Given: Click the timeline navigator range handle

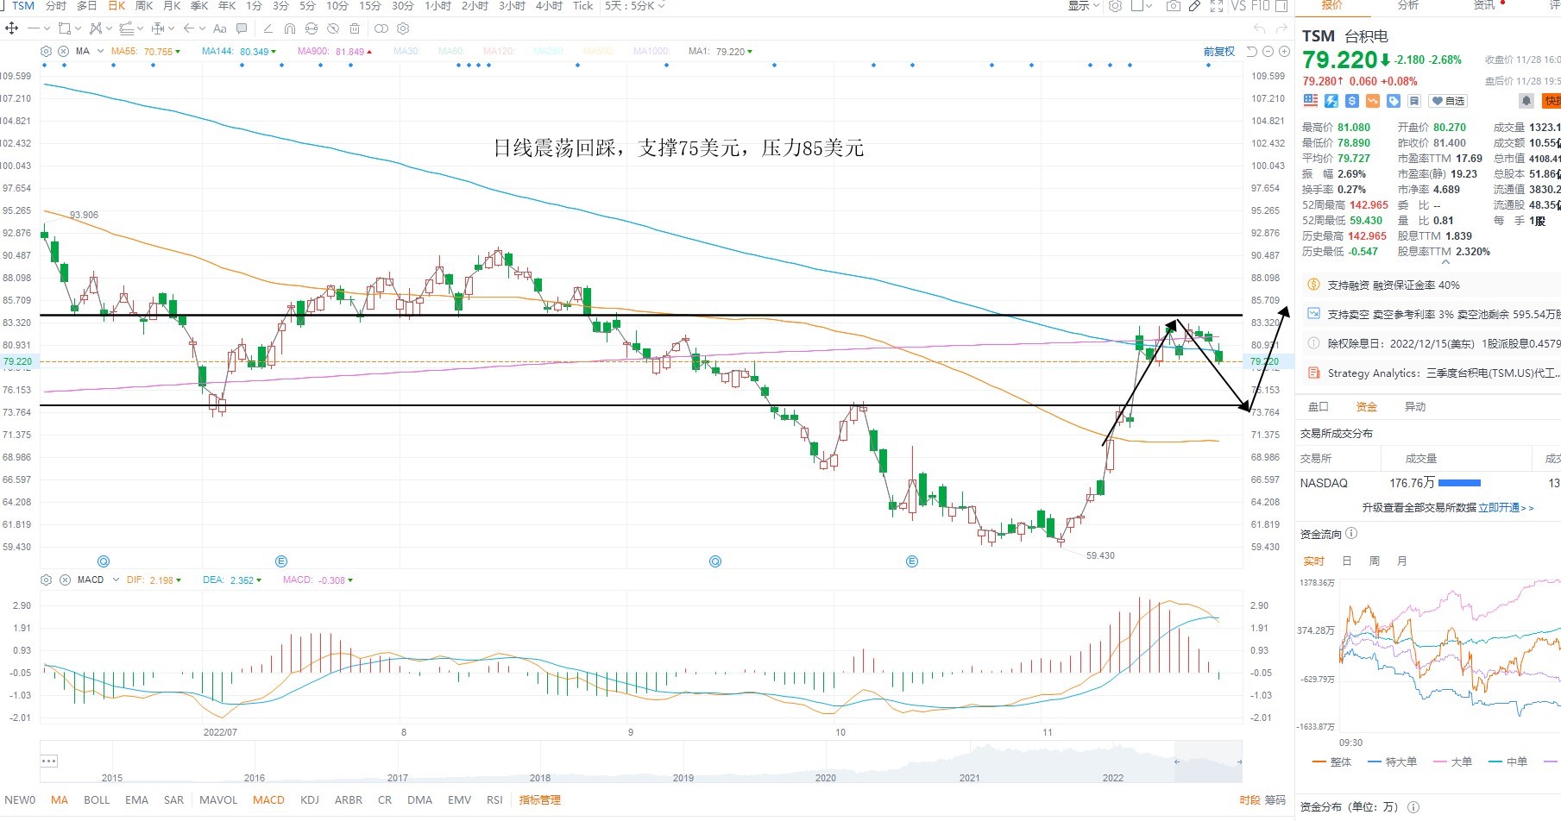Looking at the screenshot, I should (x=1177, y=761).
